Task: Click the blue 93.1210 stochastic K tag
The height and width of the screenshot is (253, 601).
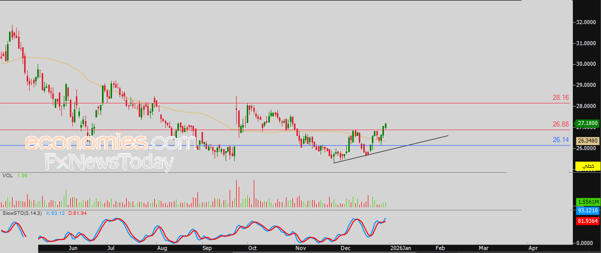Action: pyautogui.click(x=587, y=211)
